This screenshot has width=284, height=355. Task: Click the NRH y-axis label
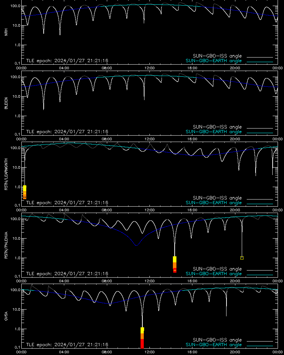(x=6, y=32)
